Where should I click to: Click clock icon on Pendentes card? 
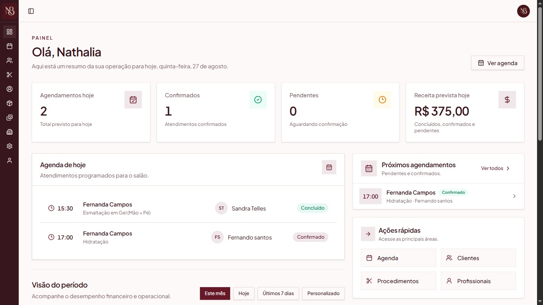[x=382, y=100]
